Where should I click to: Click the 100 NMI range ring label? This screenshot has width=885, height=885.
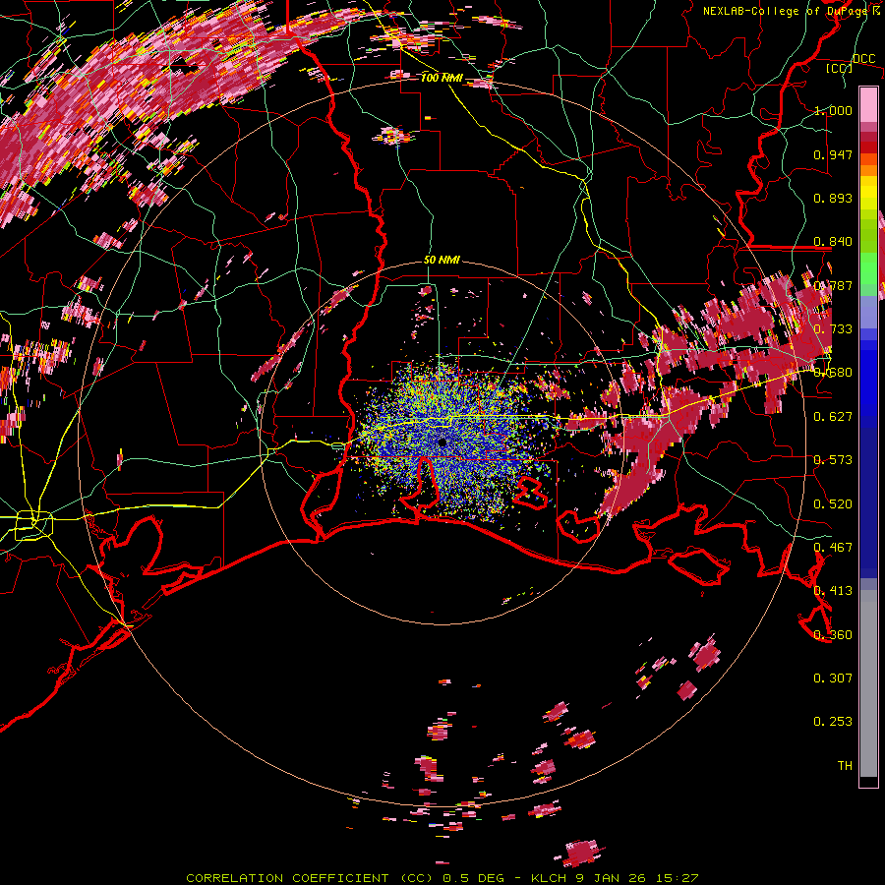pos(442,78)
